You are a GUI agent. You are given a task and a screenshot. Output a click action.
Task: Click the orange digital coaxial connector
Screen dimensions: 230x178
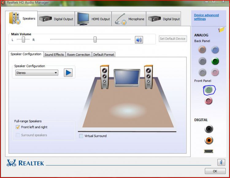click(x=209, y=140)
